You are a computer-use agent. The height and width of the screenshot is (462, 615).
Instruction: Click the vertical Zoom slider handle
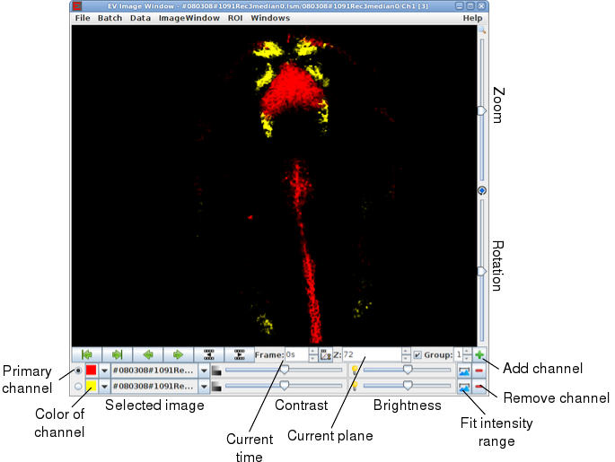tap(481, 111)
